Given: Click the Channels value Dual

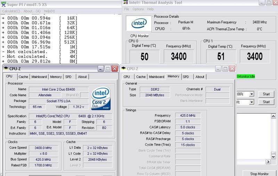Looking at the screenshot, I should tap(217, 89).
